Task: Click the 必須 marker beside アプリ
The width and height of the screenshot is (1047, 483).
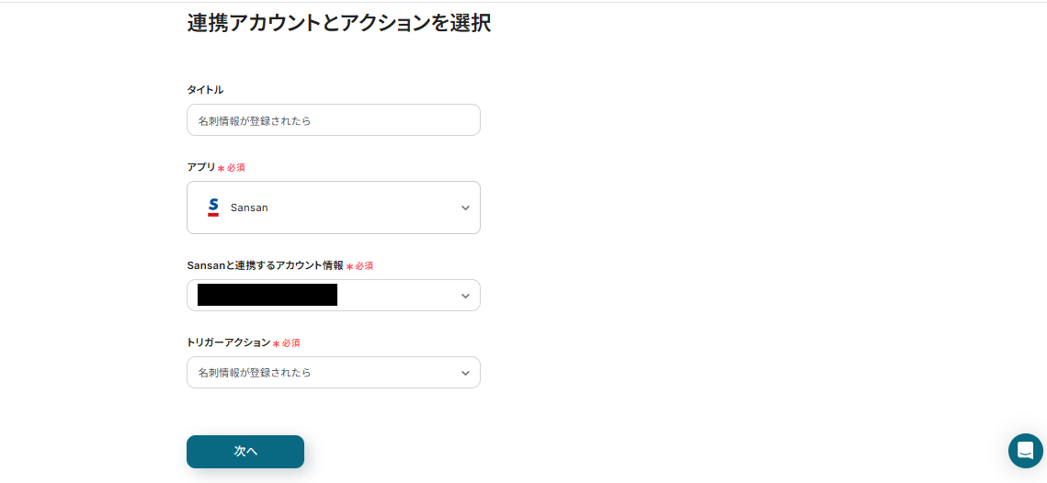Action: (235, 168)
